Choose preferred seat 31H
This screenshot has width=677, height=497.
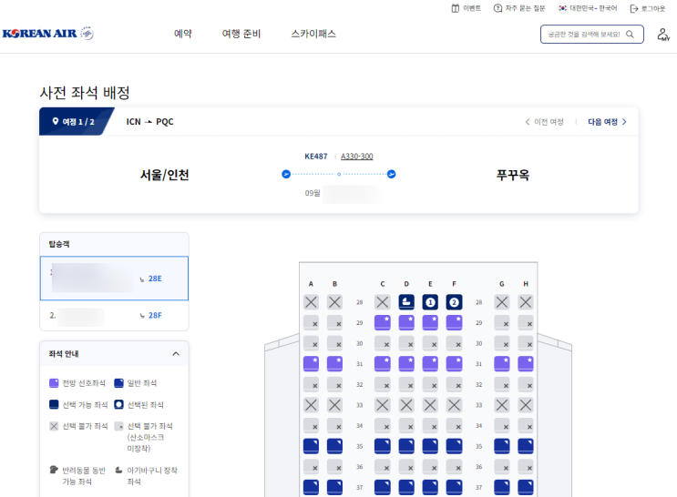pyautogui.click(x=526, y=364)
